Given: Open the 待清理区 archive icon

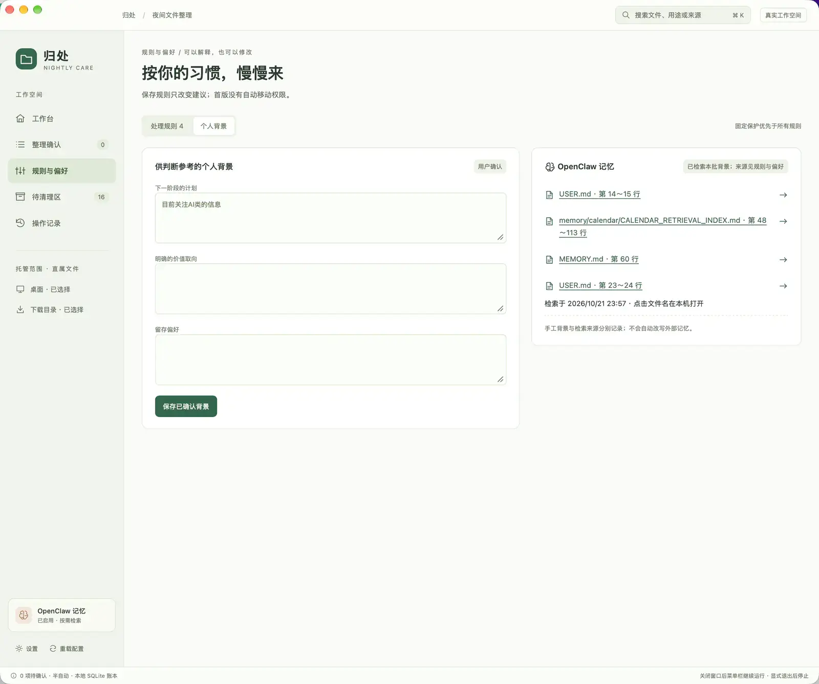Looking at the screenshot, I should coord(20,197).
